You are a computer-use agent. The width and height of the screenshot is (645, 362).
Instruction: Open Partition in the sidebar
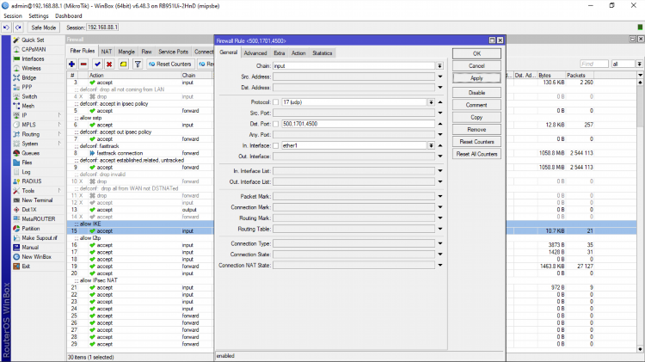(31, 229)
